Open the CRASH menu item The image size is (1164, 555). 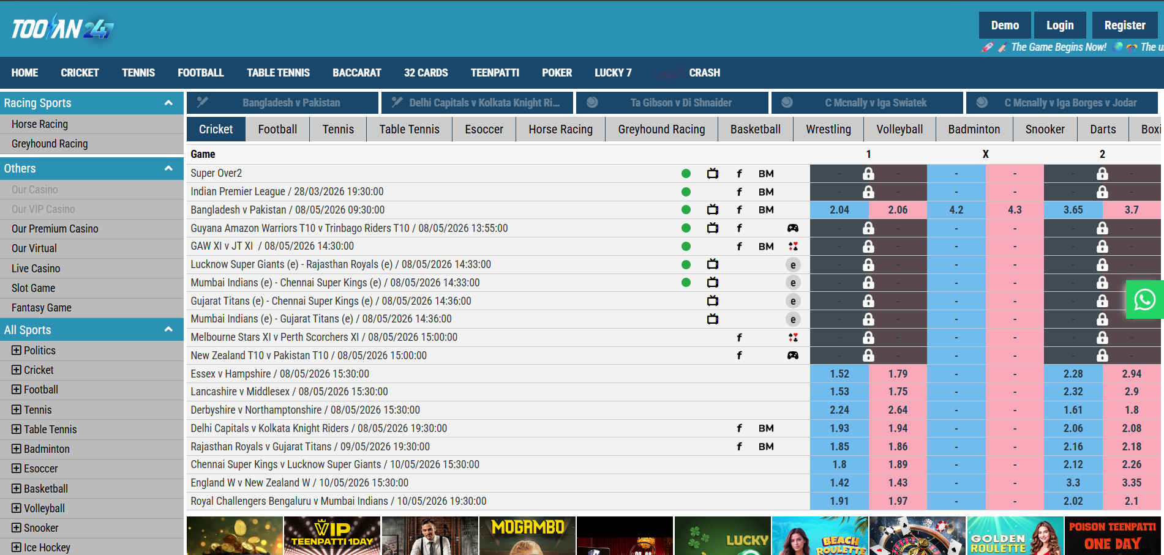pyautogui.click(x=704, y=73)
